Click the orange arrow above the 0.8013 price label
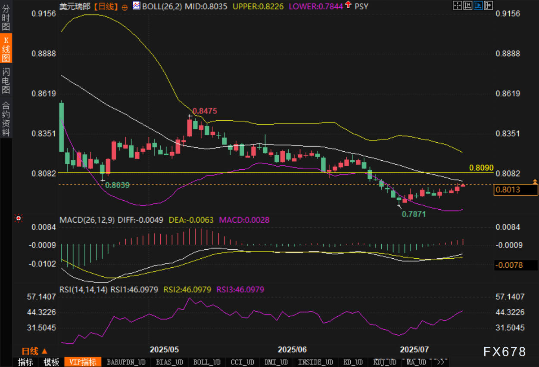 [535, 182]
